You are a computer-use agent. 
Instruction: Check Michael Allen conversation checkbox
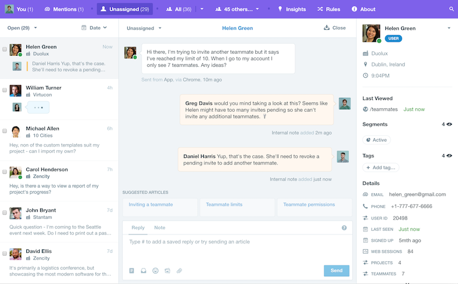pyautogui.click(x=5, y=131)
